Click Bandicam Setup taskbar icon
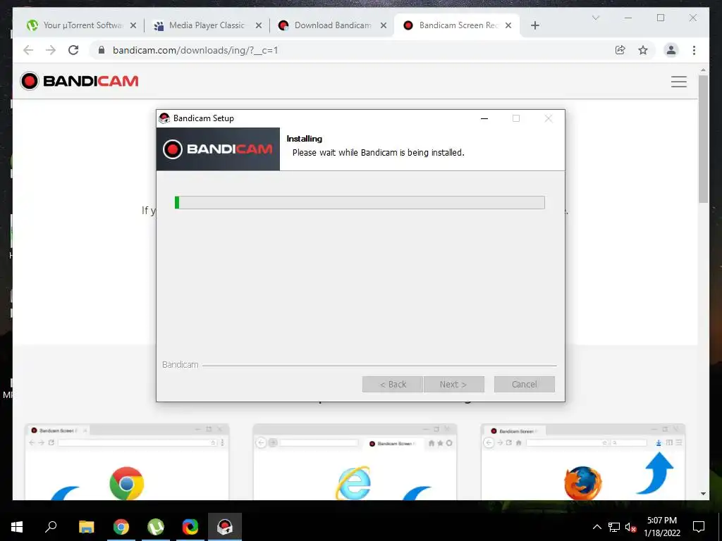 (225, 527)
